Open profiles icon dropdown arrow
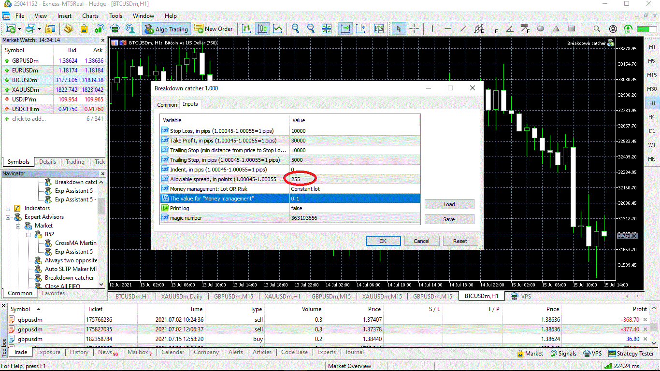This screenshot has height=371, width=660. pos(39,29)
